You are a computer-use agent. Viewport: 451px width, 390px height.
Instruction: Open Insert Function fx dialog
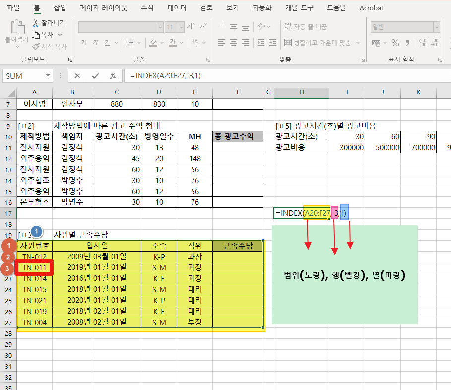tap(113, 76)
